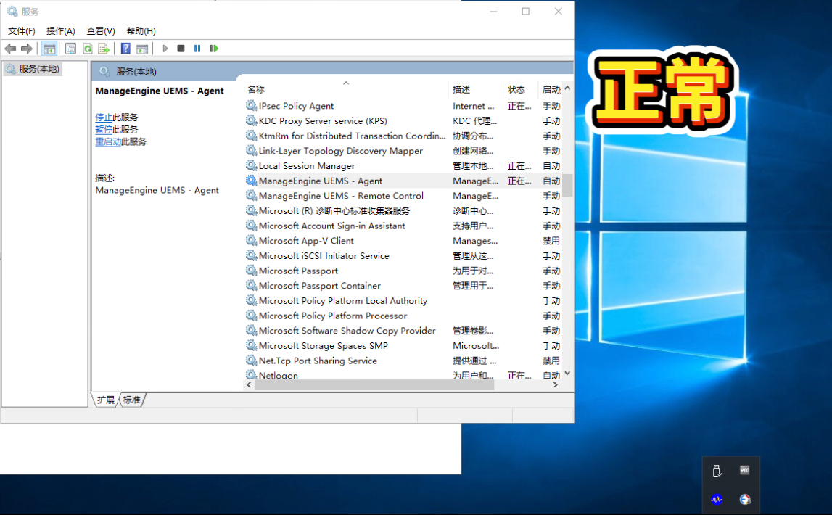
Task: Open the 操作(A) menu
Action: [61, 31]
